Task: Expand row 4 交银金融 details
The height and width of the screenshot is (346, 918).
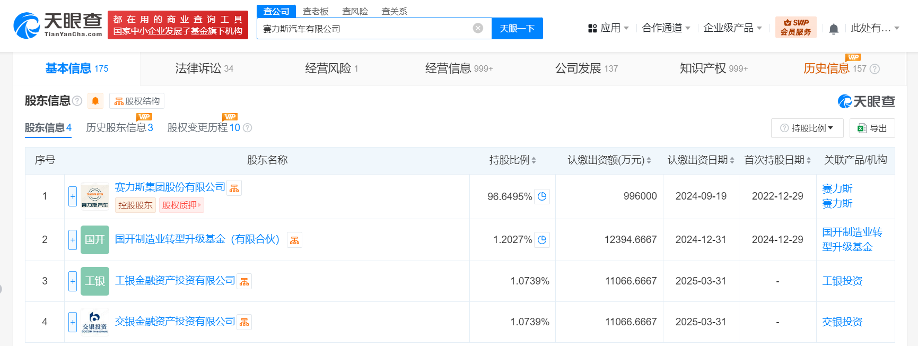Action: click(x=73, y=322)
